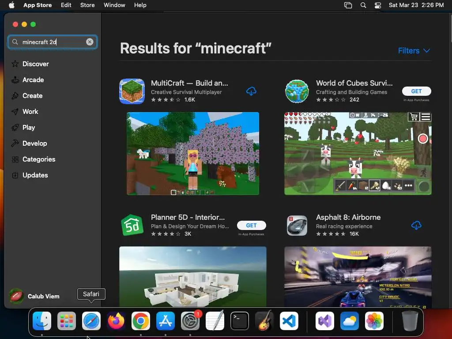Open Launchpad from the Dock
This screenshot has height=339, width=452.
tap(67, 321)
